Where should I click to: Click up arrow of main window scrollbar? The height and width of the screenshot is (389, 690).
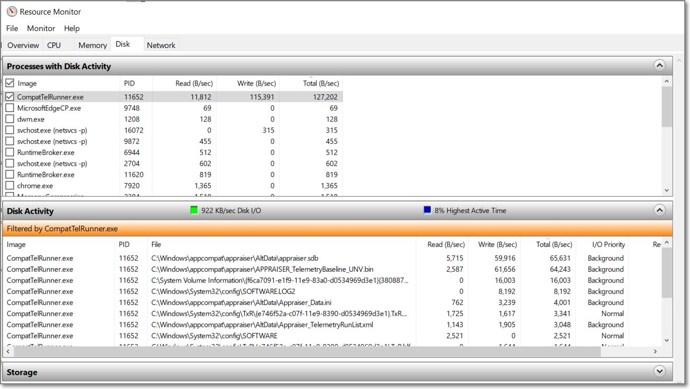pos(680,60)
